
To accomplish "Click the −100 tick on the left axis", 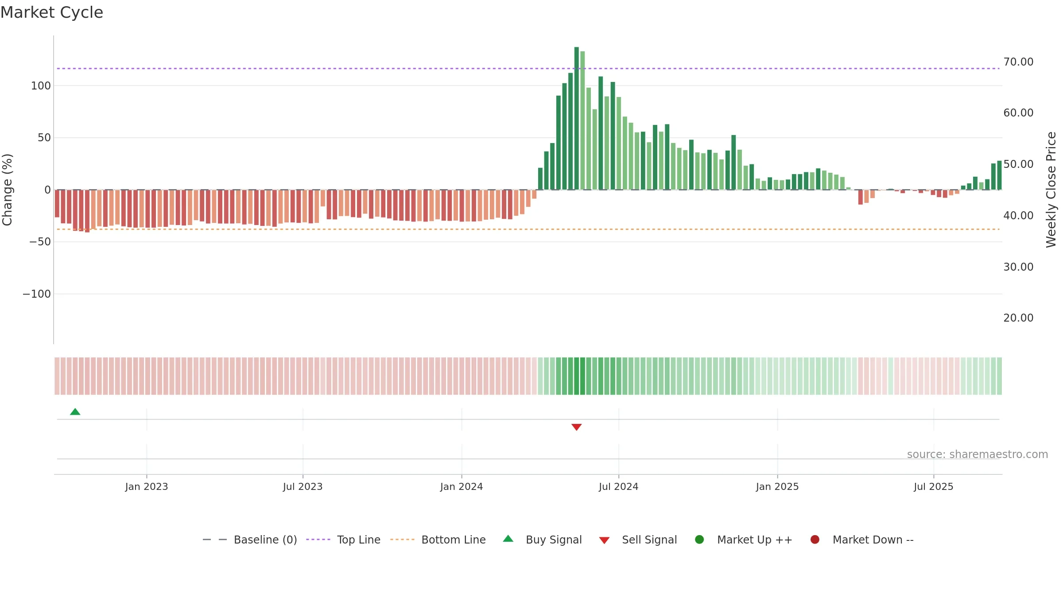I will pyautogui.click(x=37, y=294).
